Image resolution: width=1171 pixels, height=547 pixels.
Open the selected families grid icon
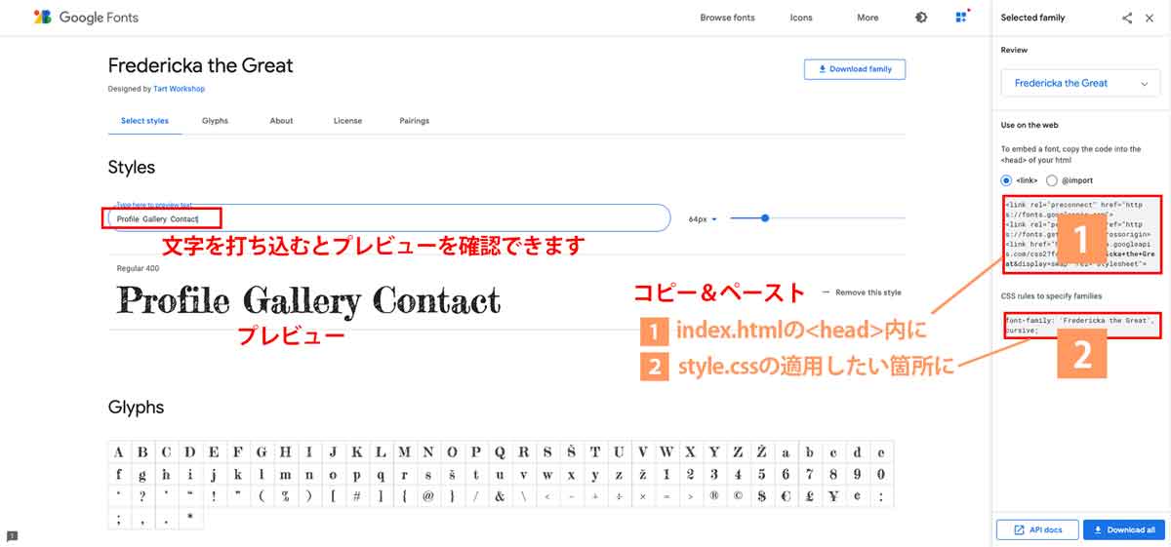963,18
